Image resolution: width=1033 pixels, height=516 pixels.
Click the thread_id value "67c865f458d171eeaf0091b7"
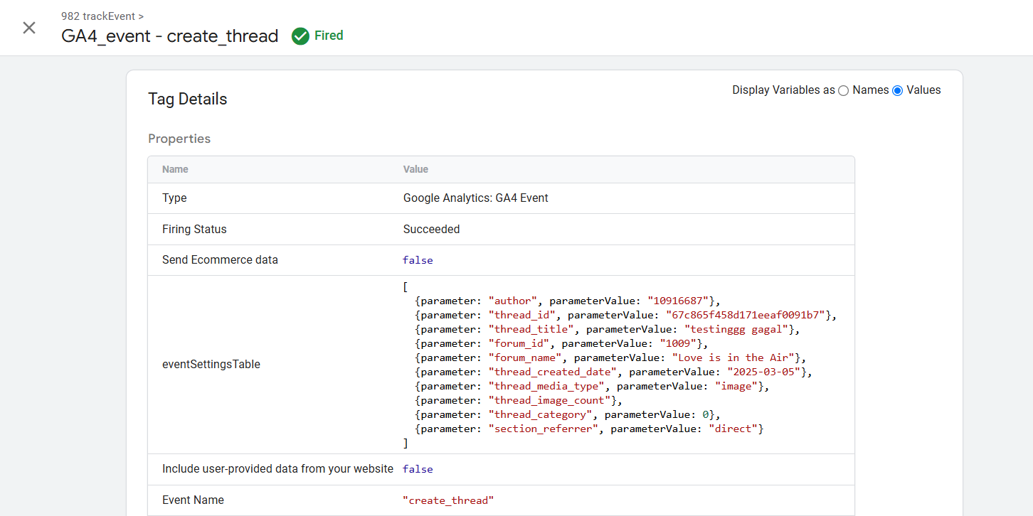coord(746,315)
